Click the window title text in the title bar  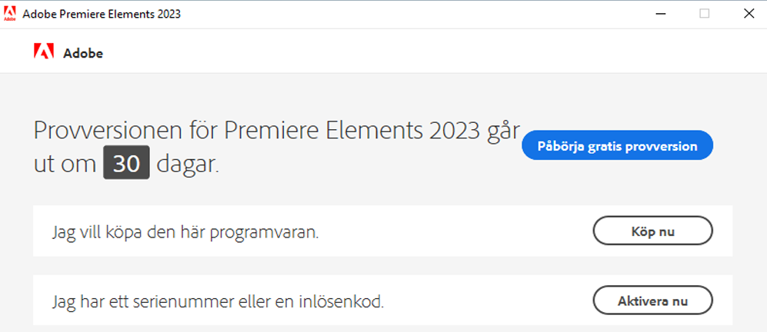pos(102,14)
